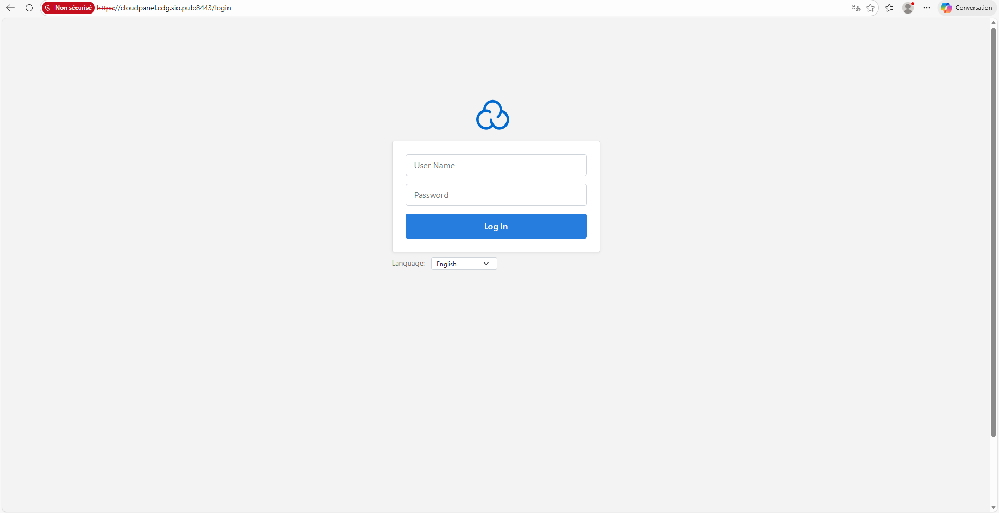Viewport: 999px width, 513px height.
Task: Click the page translate icon
Action: 855,8
